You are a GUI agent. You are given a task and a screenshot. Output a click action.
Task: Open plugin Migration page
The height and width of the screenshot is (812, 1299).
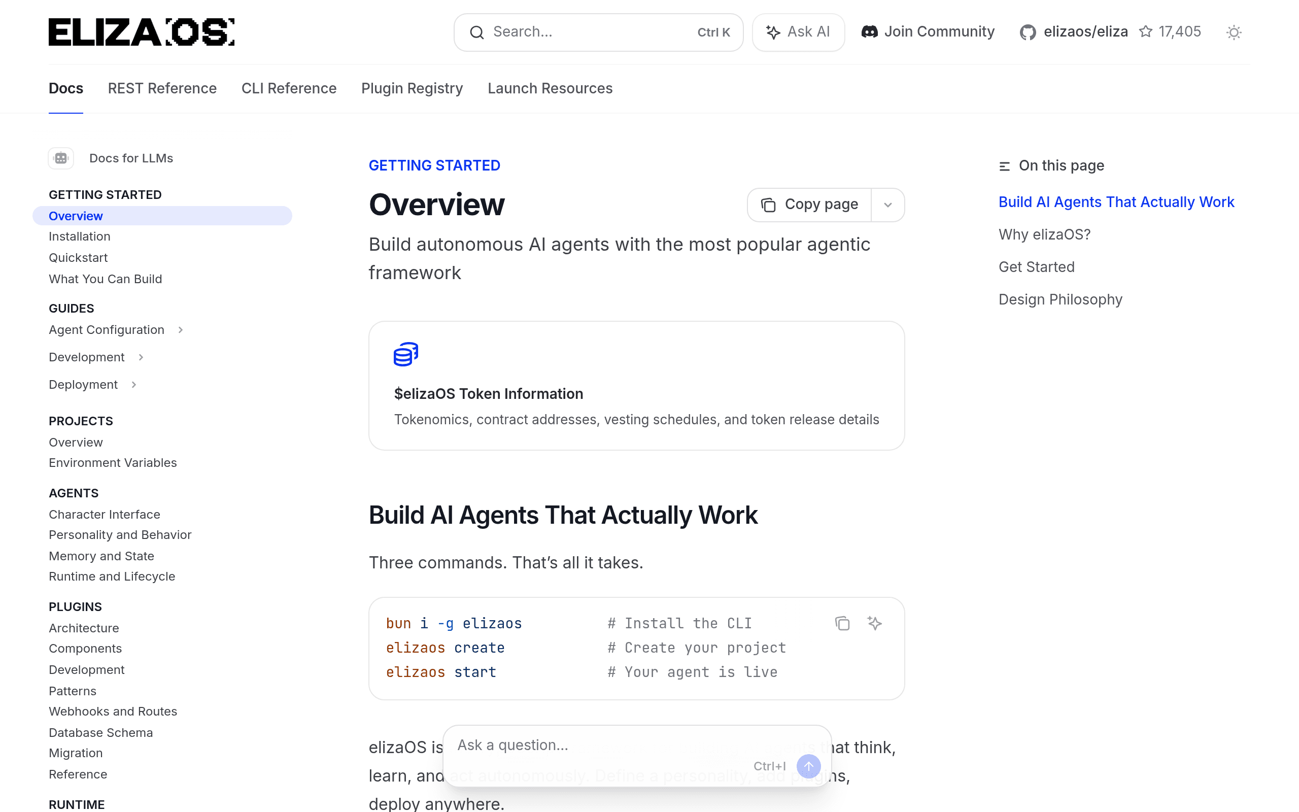click(76, 754)
